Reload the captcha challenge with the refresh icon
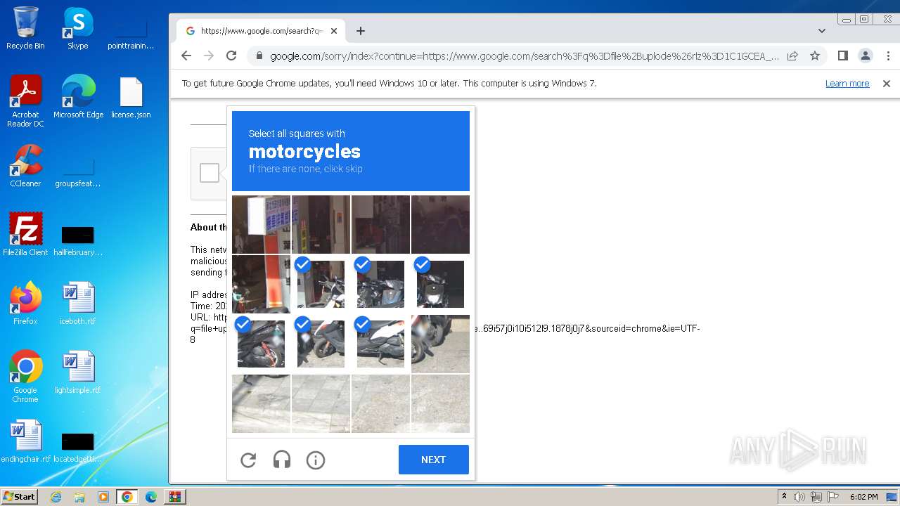Viewport: 900px width, 506px height. (248, 460)
